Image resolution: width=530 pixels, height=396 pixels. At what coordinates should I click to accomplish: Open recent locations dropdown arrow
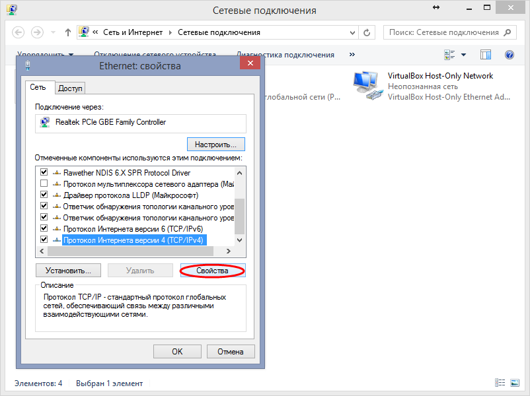pos(53,32)
